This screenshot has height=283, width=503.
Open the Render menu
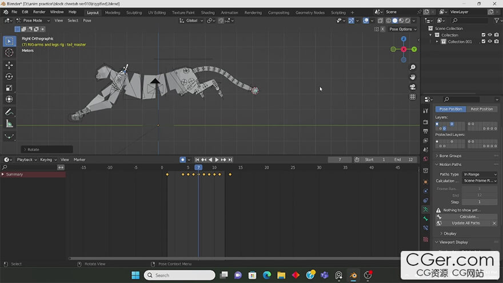point(39,12)
